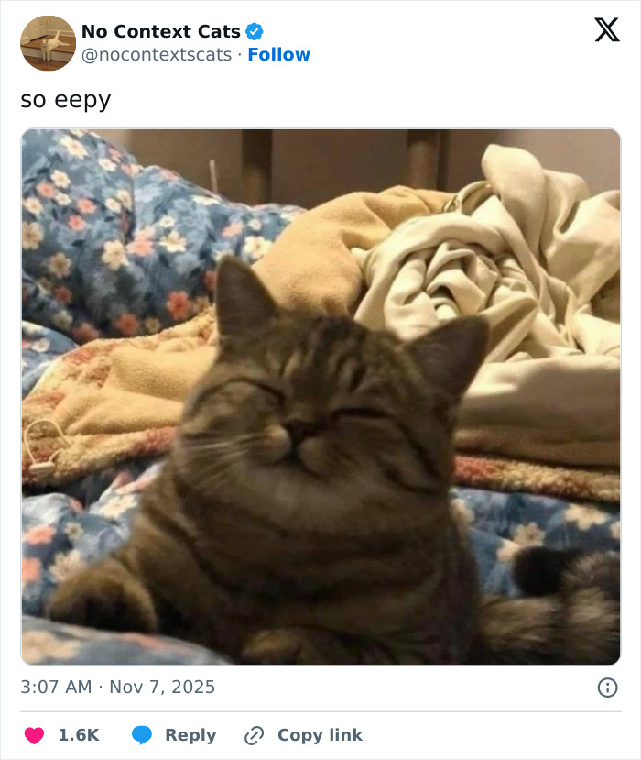Click the Reply text label

click(190, 734)
